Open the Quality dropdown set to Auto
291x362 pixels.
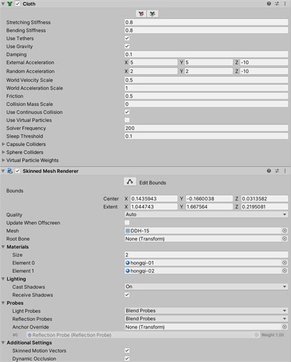206,214
